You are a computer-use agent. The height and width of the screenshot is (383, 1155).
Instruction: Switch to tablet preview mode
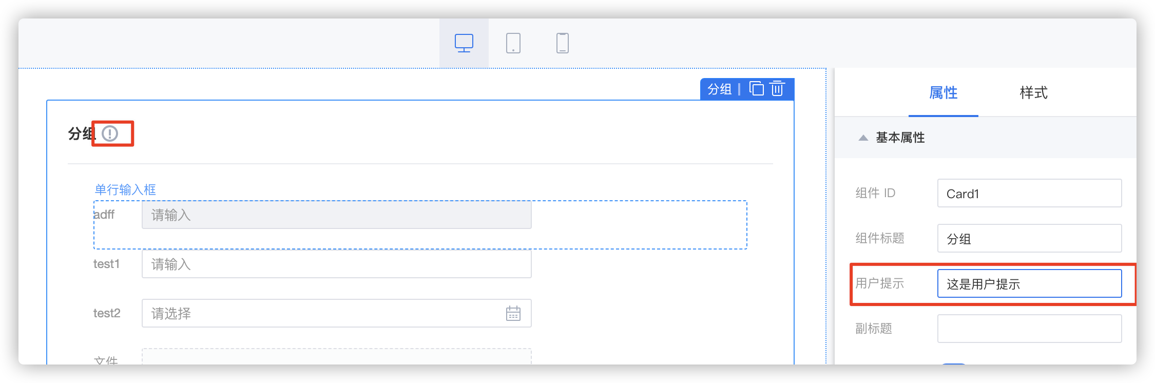click(513, 43)
